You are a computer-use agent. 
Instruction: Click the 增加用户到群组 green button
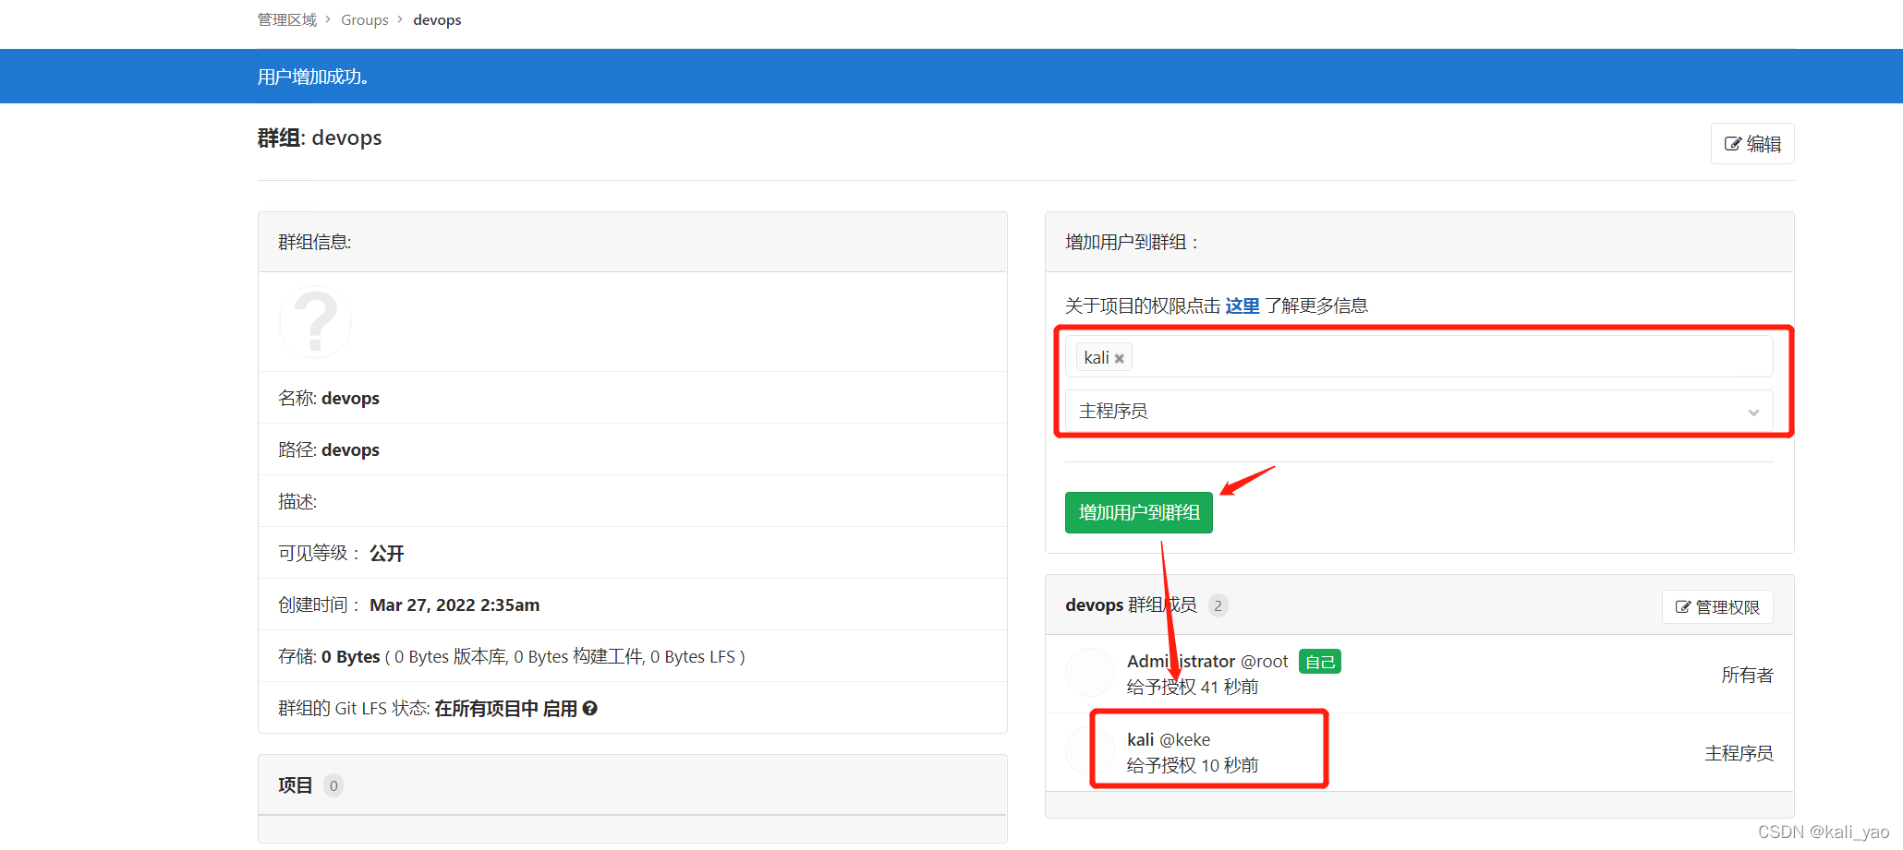click(x=1139, y=512)
